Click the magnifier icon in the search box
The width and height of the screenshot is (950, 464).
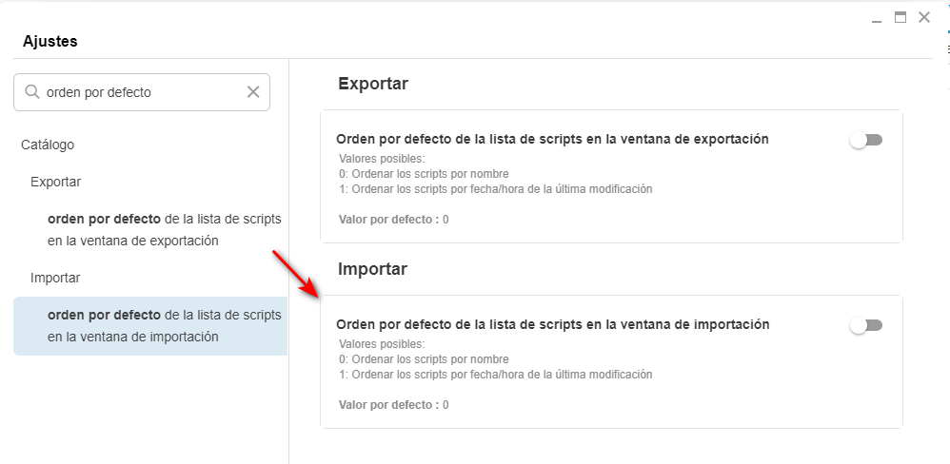pos(31,92)
